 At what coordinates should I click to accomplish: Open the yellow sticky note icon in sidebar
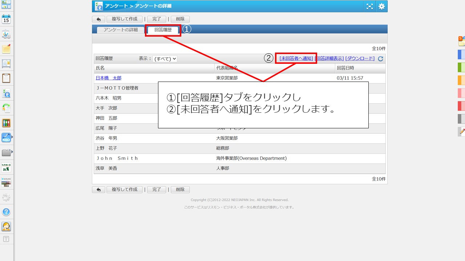pos(6,49)
